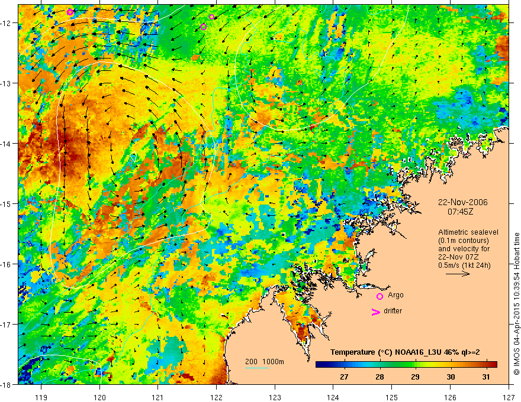Viewport: 521px width, 402px height.
Task: Click the time text 07:45Z
Action: [460, 212]
